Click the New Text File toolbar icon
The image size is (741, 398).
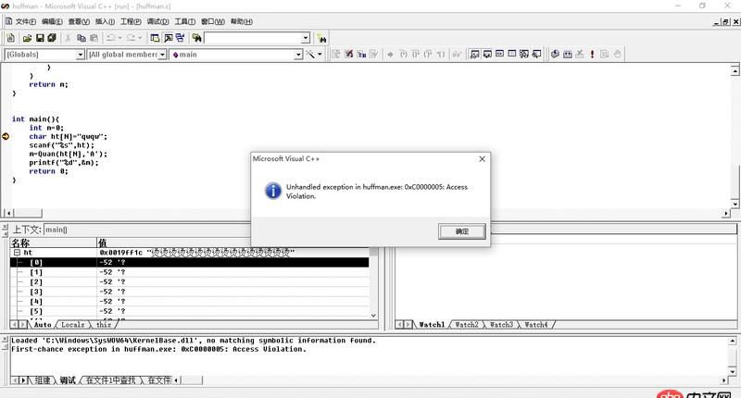coord(11,38)
